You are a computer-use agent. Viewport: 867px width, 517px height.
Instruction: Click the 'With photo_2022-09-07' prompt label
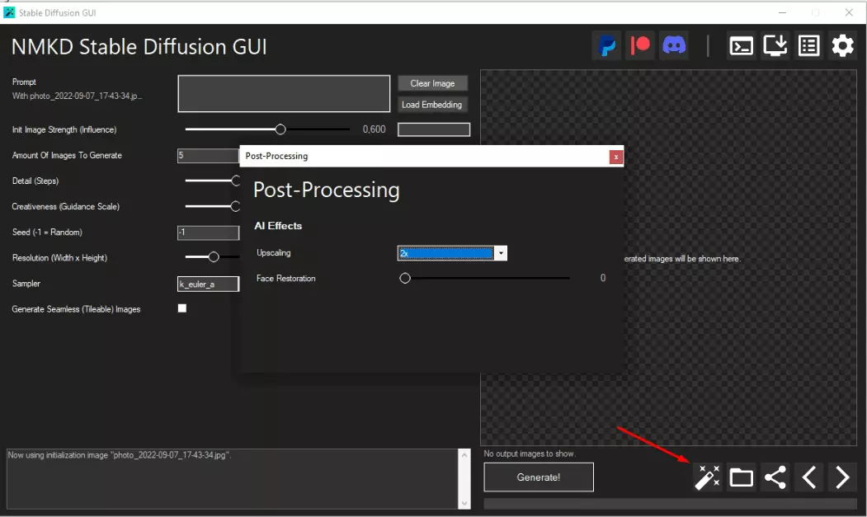77,96
